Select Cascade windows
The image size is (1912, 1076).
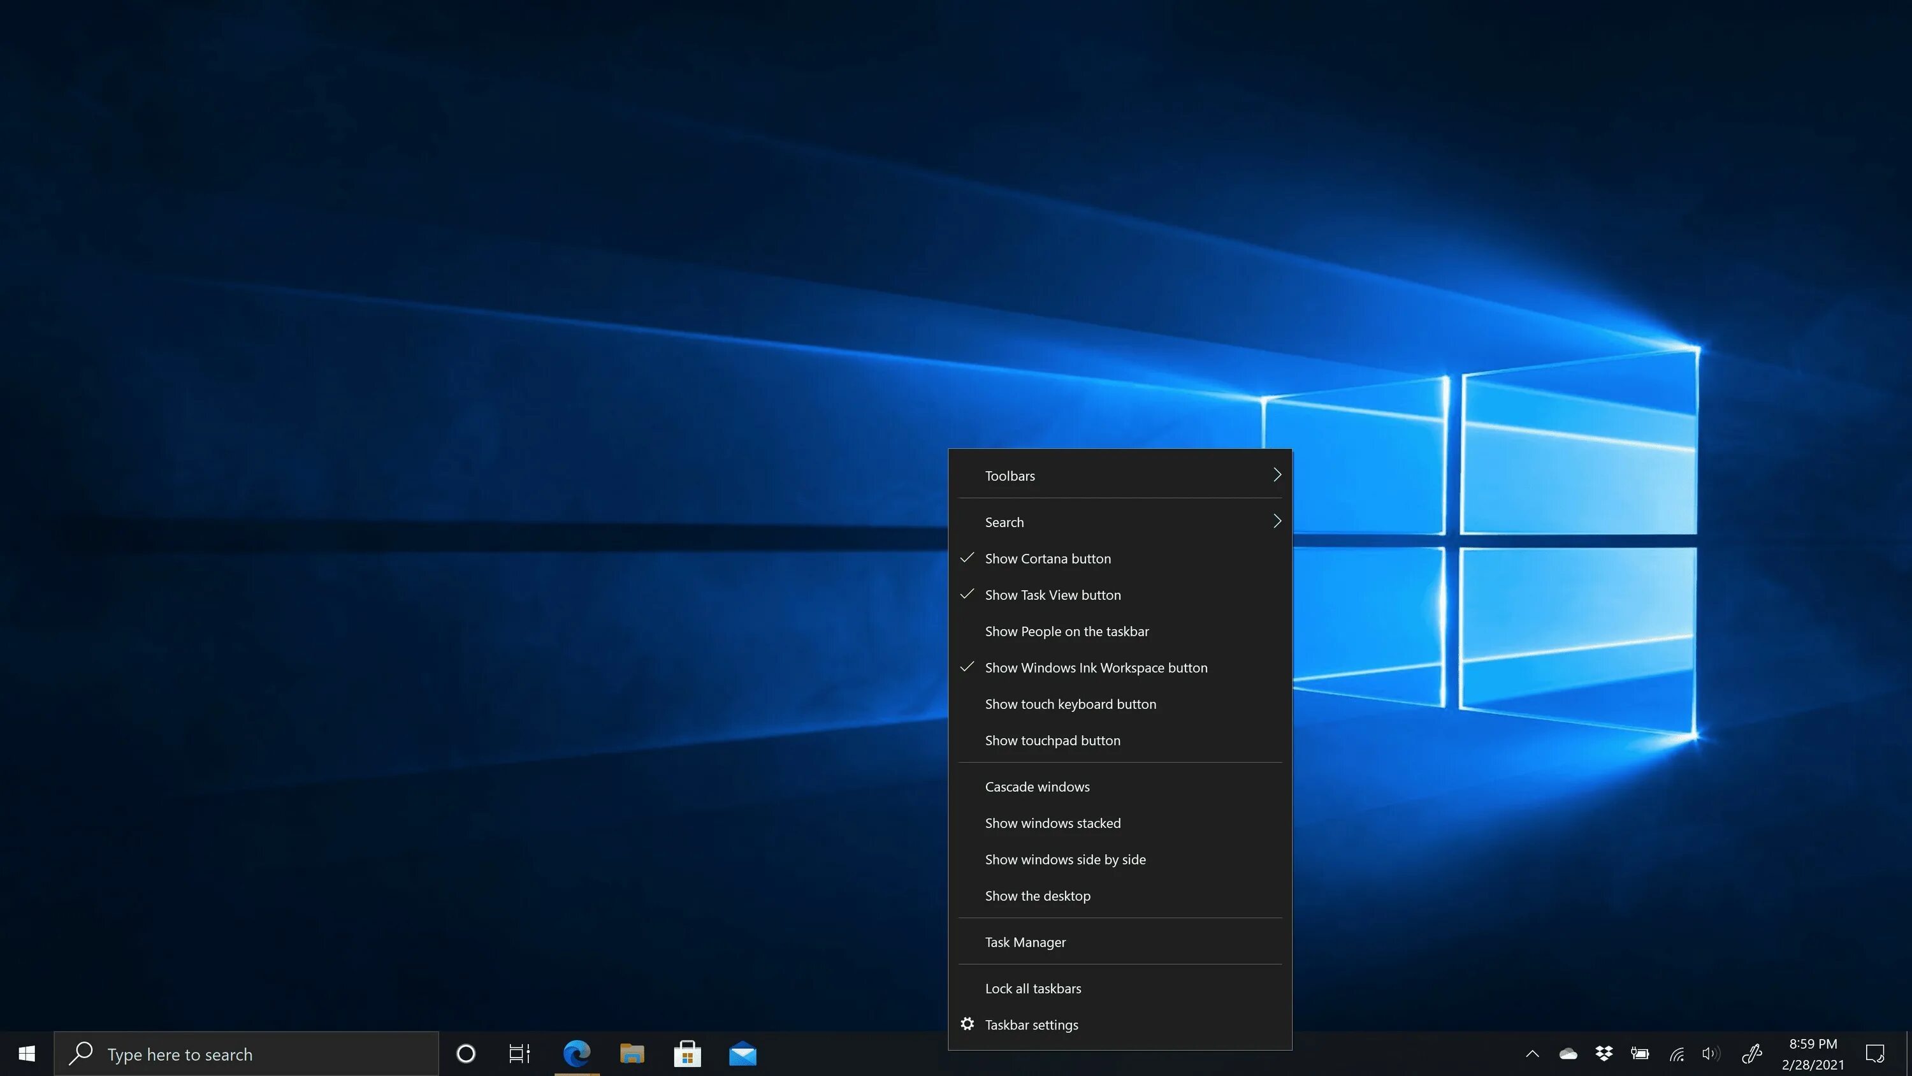point(1037,787)
